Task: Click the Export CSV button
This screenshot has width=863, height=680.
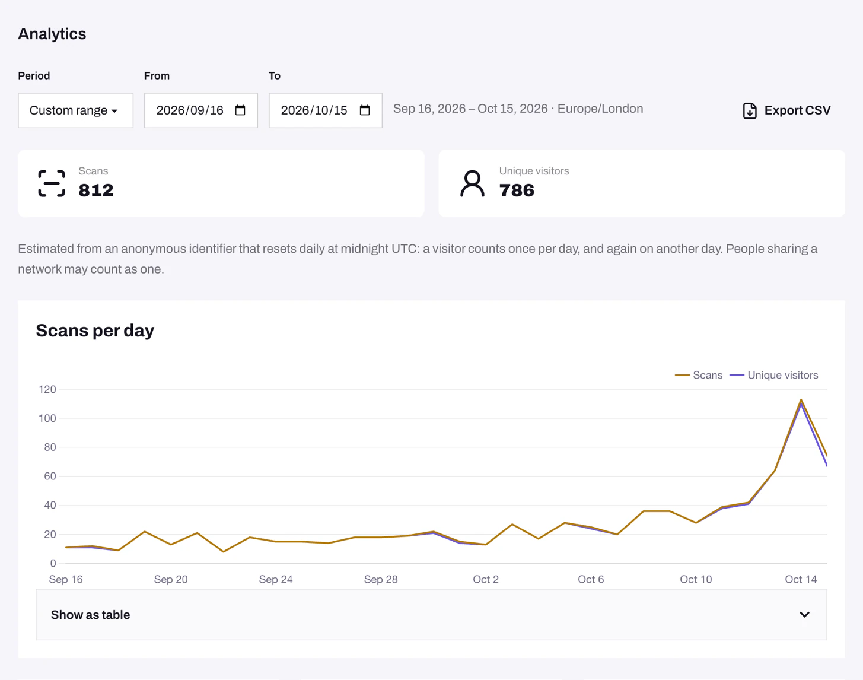Action: pyautogui.click(x=786, y=110)
